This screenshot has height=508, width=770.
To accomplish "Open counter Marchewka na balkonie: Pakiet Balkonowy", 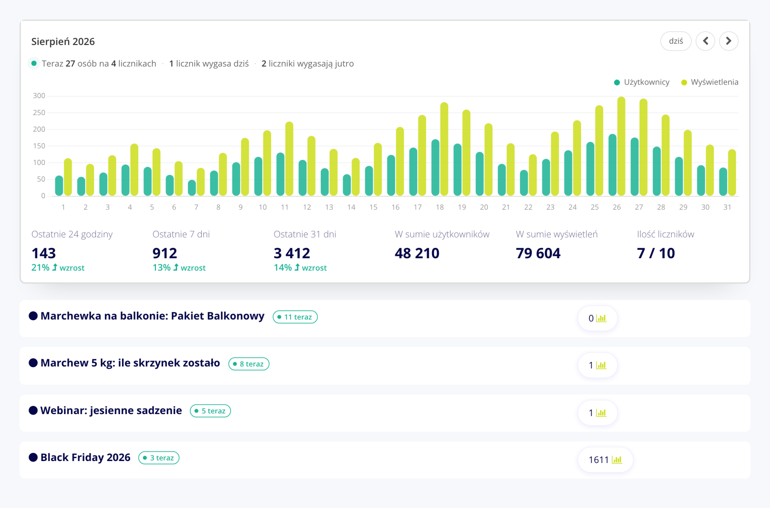I will click(152, 316).
